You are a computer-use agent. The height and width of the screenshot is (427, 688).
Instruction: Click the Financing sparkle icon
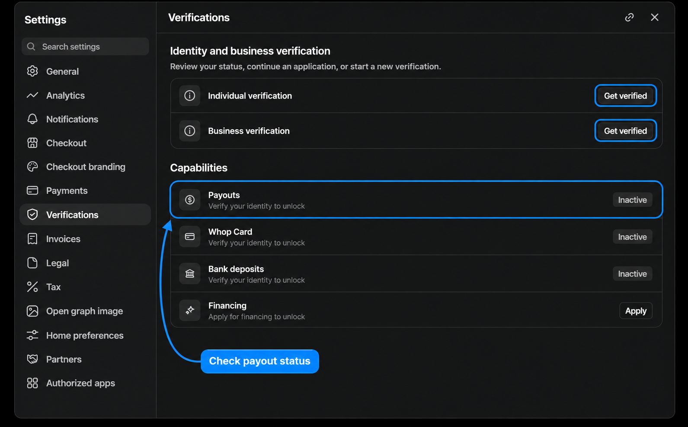point(190,310)
